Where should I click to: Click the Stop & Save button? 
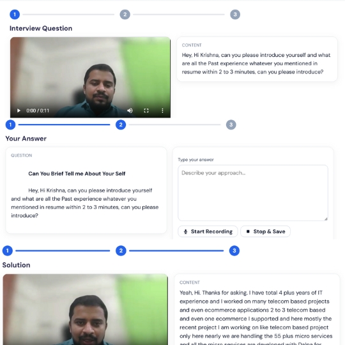[x=265, y=231]
